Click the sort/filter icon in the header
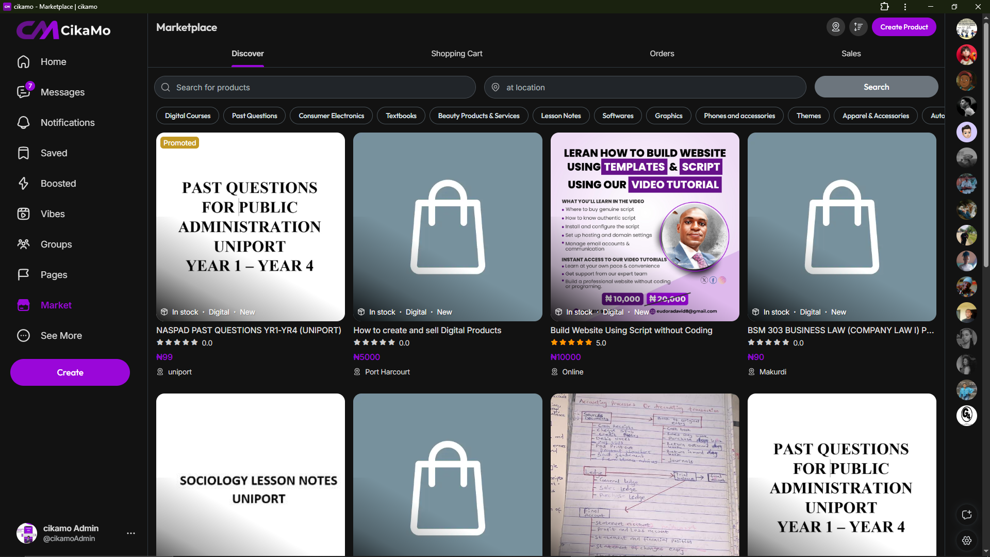 (859, 27)
